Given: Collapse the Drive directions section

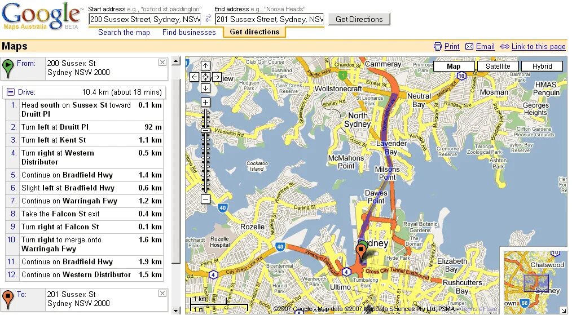Looking at the screenshot, I should tap(11, 92).
